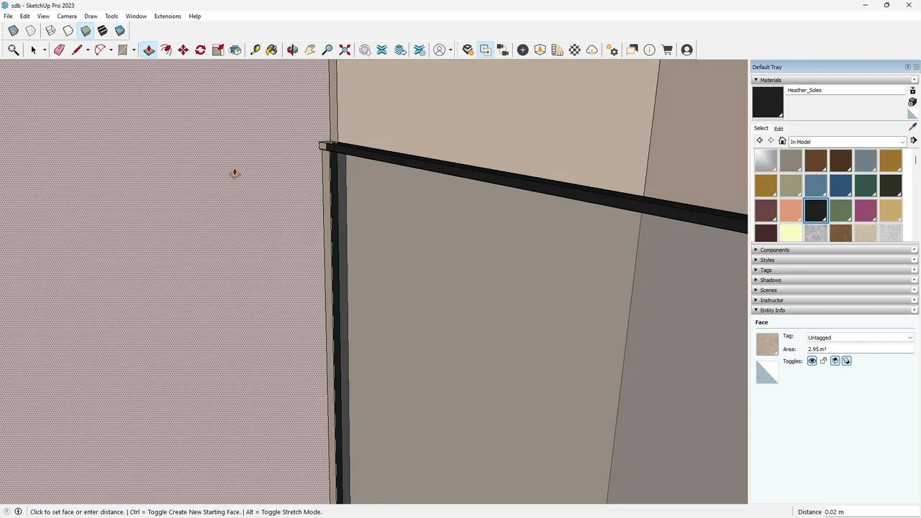921x518 pixels.
Task: Select the Orbit tool
Action: [x=293, y=50]
